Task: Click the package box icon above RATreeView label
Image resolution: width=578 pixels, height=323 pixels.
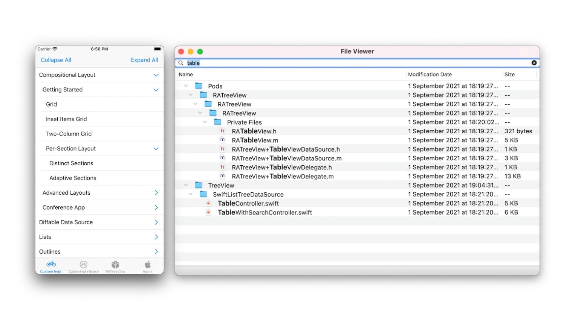Action: pos(115,264)
